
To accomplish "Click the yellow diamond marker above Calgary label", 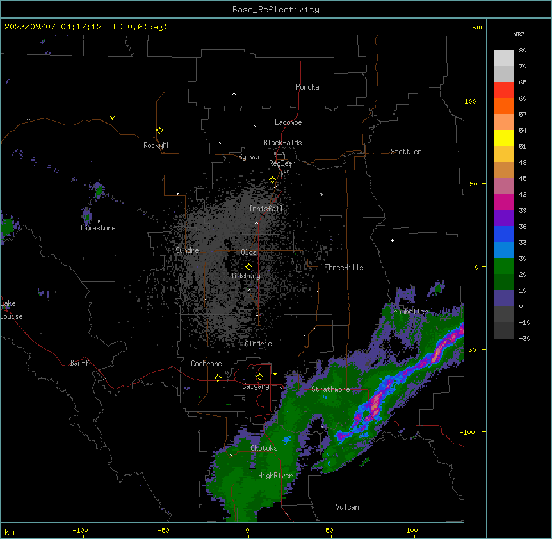I will click(259, 377).
